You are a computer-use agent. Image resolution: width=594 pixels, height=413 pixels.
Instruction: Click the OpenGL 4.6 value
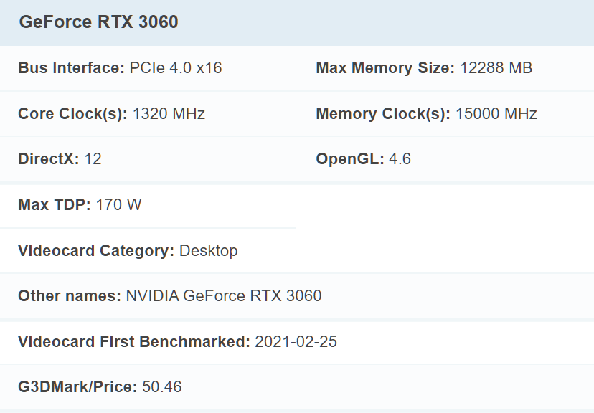pyautogui.click(x=400, y=159)
